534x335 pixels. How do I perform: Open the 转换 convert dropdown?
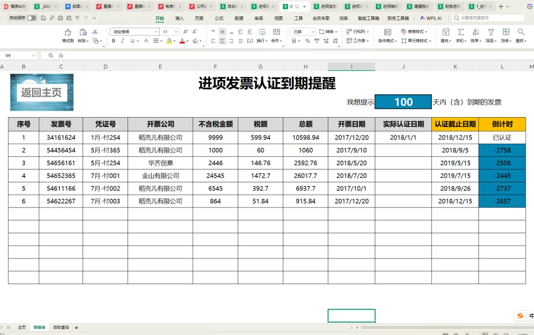[328, 32]
